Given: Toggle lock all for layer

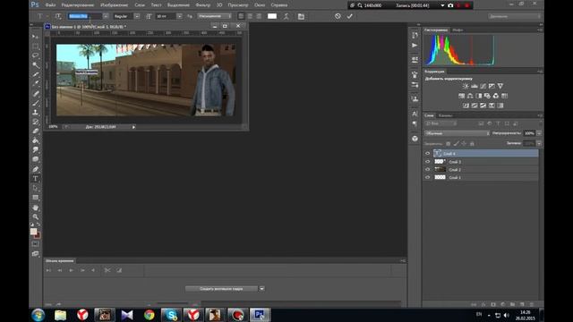Looking at the screenshot, I should (x=472, y=143).
